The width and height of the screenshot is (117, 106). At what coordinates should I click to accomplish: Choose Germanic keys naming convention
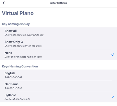(x=59, y=86)
